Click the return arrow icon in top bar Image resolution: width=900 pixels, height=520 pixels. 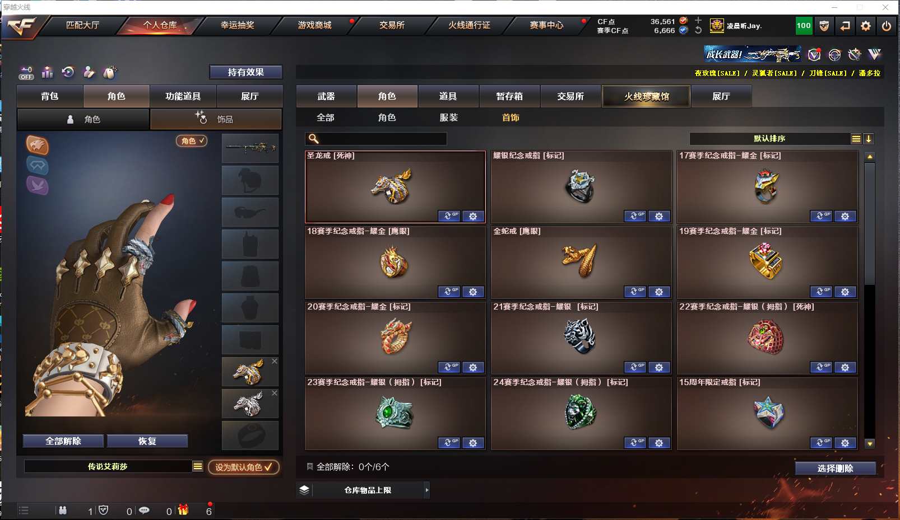pos(845,26)
